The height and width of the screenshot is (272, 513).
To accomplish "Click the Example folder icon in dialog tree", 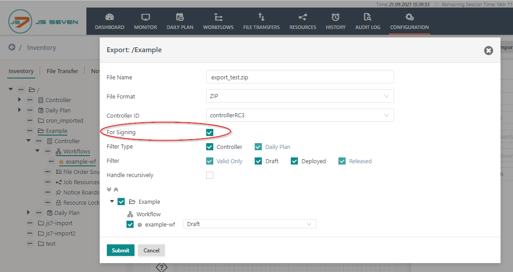I will click(132, 202).
